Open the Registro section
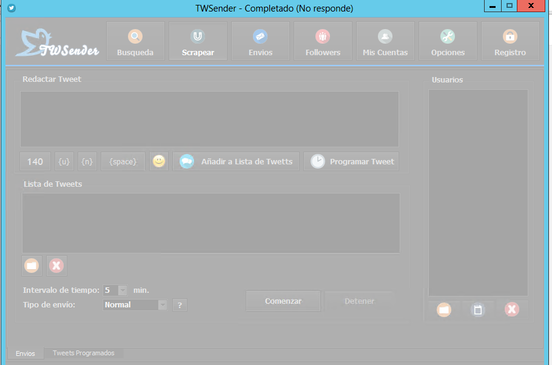 [x=510, y=41]
